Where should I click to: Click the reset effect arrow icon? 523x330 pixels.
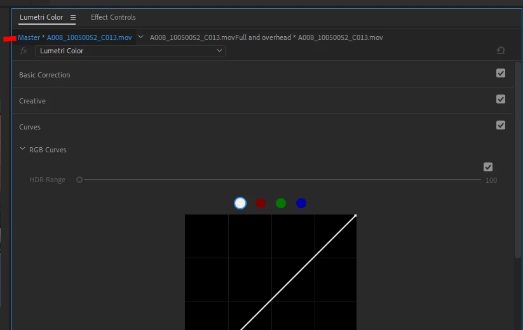click(x=500, y=50)
